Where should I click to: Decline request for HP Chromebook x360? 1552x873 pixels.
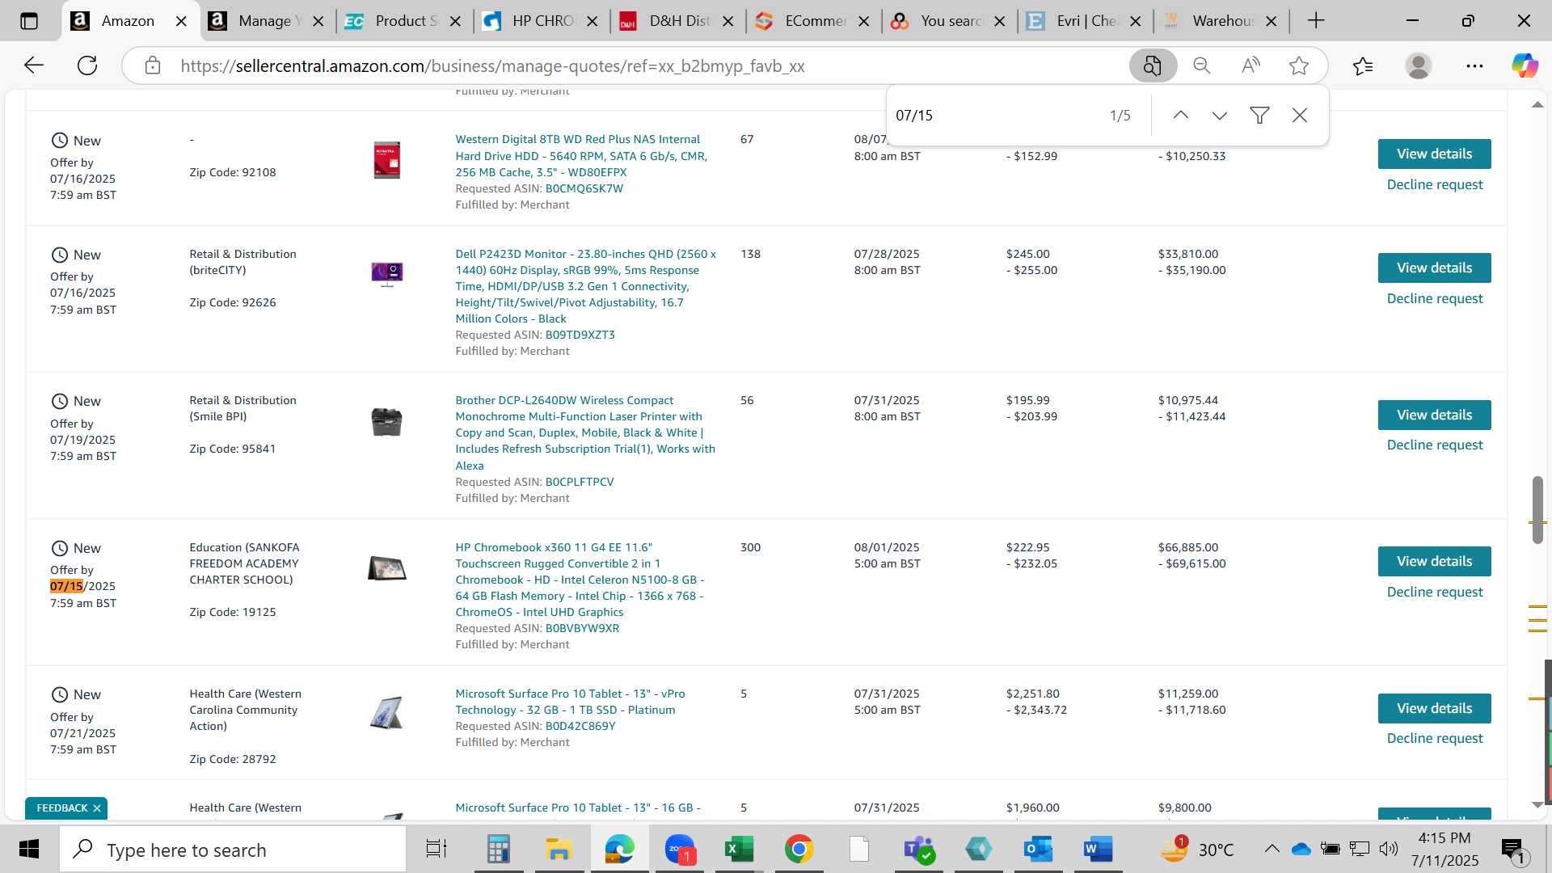tap(1434, 592)
